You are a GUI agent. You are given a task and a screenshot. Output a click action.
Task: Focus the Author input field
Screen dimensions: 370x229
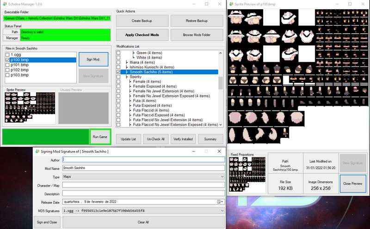pyautogui.click(x=143, y=159)
